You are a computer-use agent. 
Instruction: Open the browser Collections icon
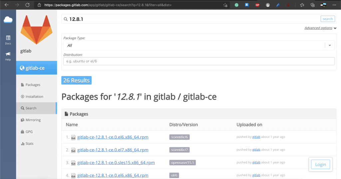click(x=312, y=5)
